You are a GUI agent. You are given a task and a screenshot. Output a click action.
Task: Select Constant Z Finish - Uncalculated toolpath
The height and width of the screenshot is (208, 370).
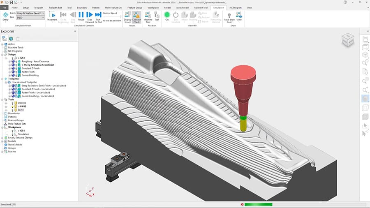(x=38, y=89)
